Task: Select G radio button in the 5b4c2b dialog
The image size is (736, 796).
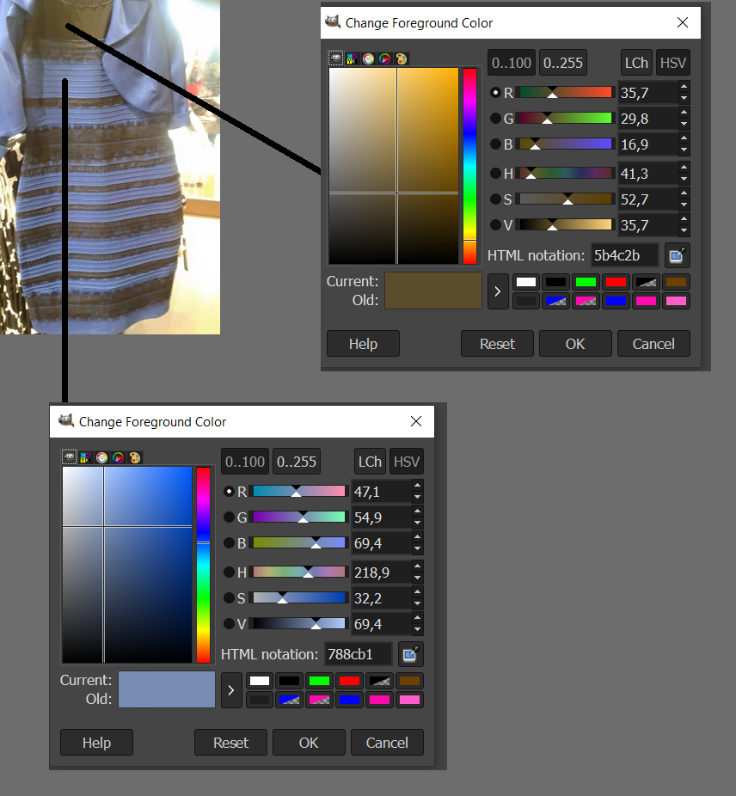Action: point(495,119)
